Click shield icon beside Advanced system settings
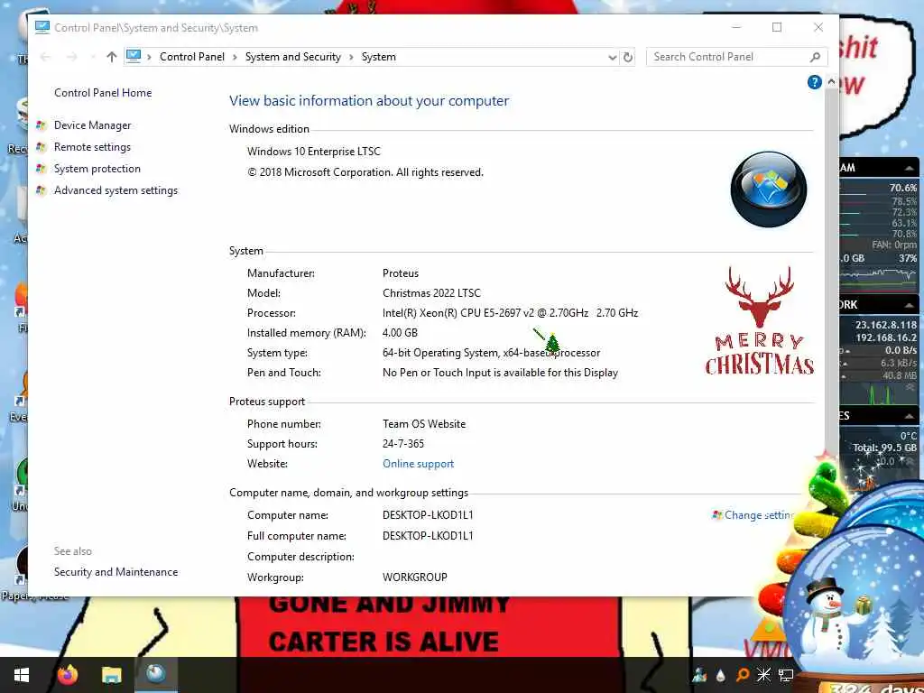This screenshot has height=693, width=924. click(x=42, y=190)
